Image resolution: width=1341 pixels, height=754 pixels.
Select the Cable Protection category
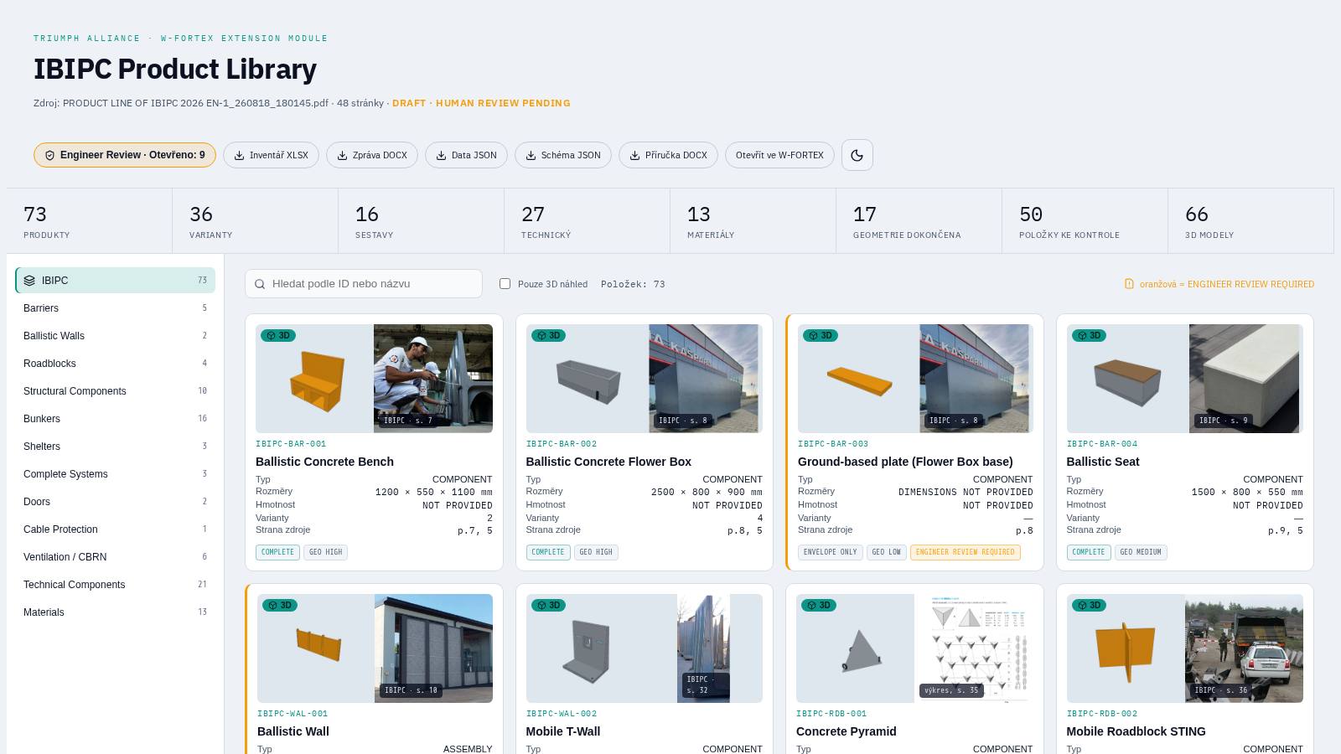tap(115, 529)
